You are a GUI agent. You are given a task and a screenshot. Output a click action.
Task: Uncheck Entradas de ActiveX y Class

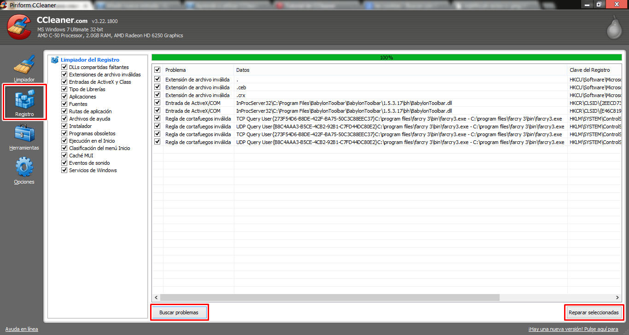click(x=64, y=82)
